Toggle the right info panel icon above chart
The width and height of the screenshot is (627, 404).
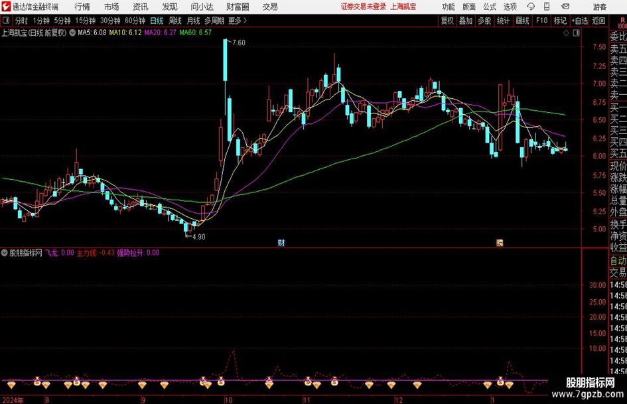click(576, 33)
